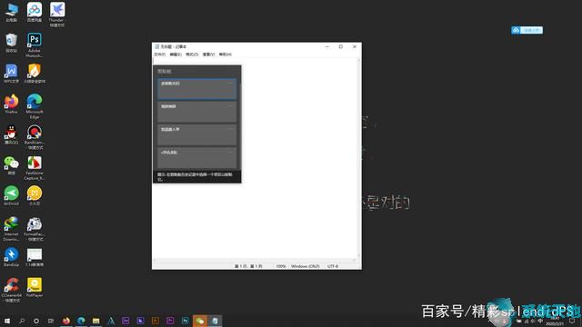
Task: Open options menu for first clipboard entry
Action: (x=230, y=83)
